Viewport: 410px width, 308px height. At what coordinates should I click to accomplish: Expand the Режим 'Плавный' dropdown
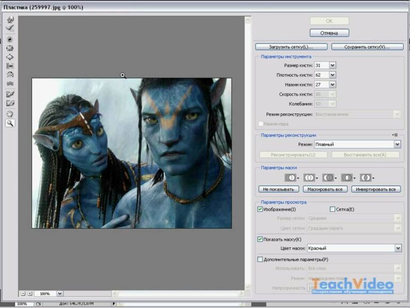[397, 144]
